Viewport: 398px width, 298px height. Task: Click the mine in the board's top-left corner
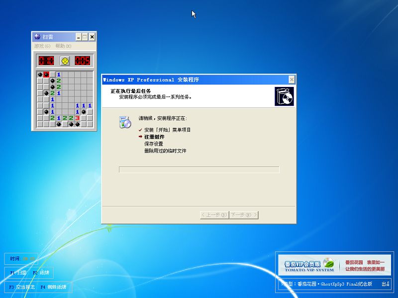[40, 74]
